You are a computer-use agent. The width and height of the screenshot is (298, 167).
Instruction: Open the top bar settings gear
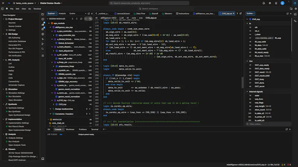pos(270,3)
